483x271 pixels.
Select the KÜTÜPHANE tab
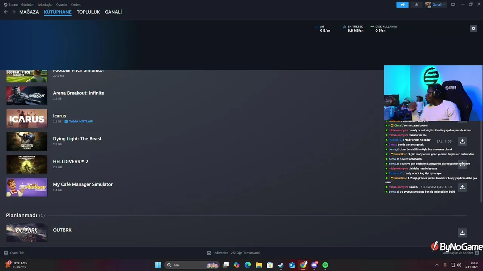(x=58, y=12)
